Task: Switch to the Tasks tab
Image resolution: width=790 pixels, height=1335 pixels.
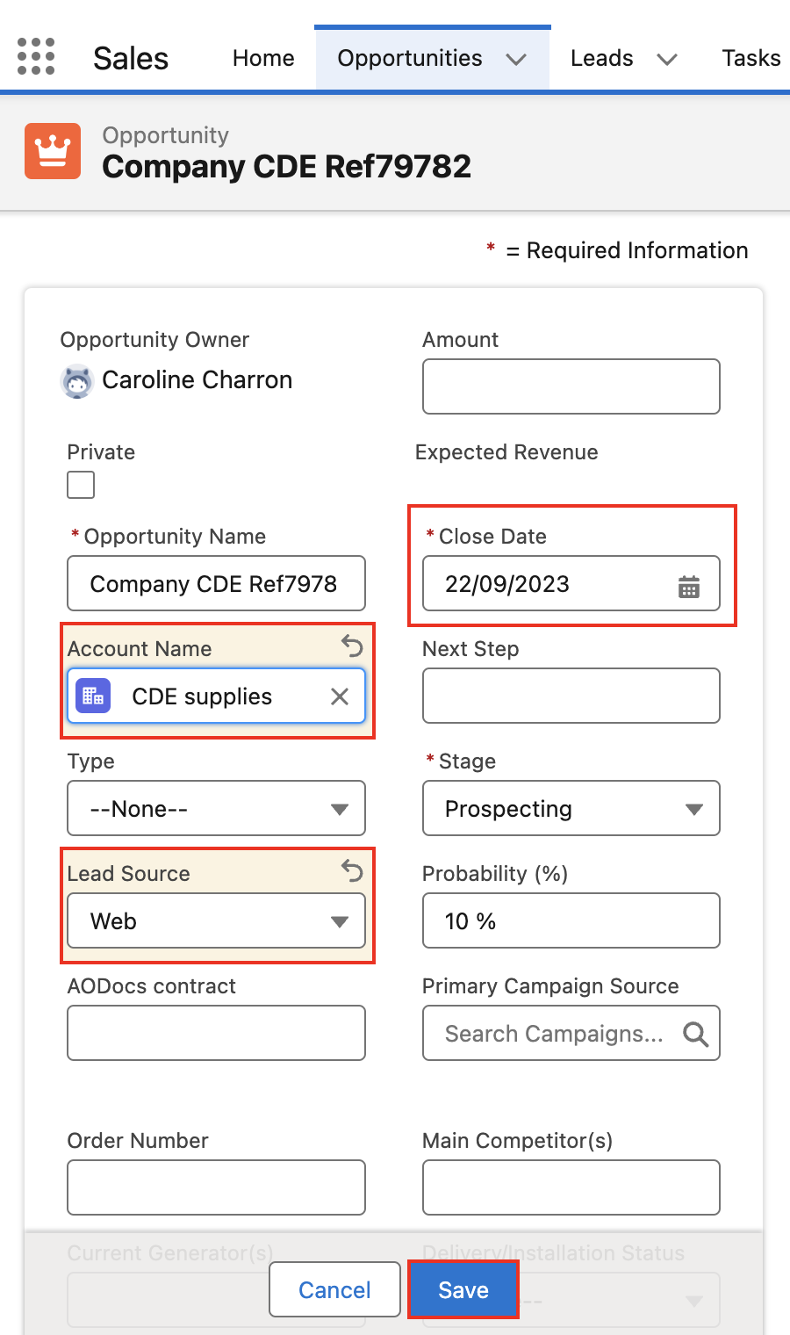Action: point(750,58)
